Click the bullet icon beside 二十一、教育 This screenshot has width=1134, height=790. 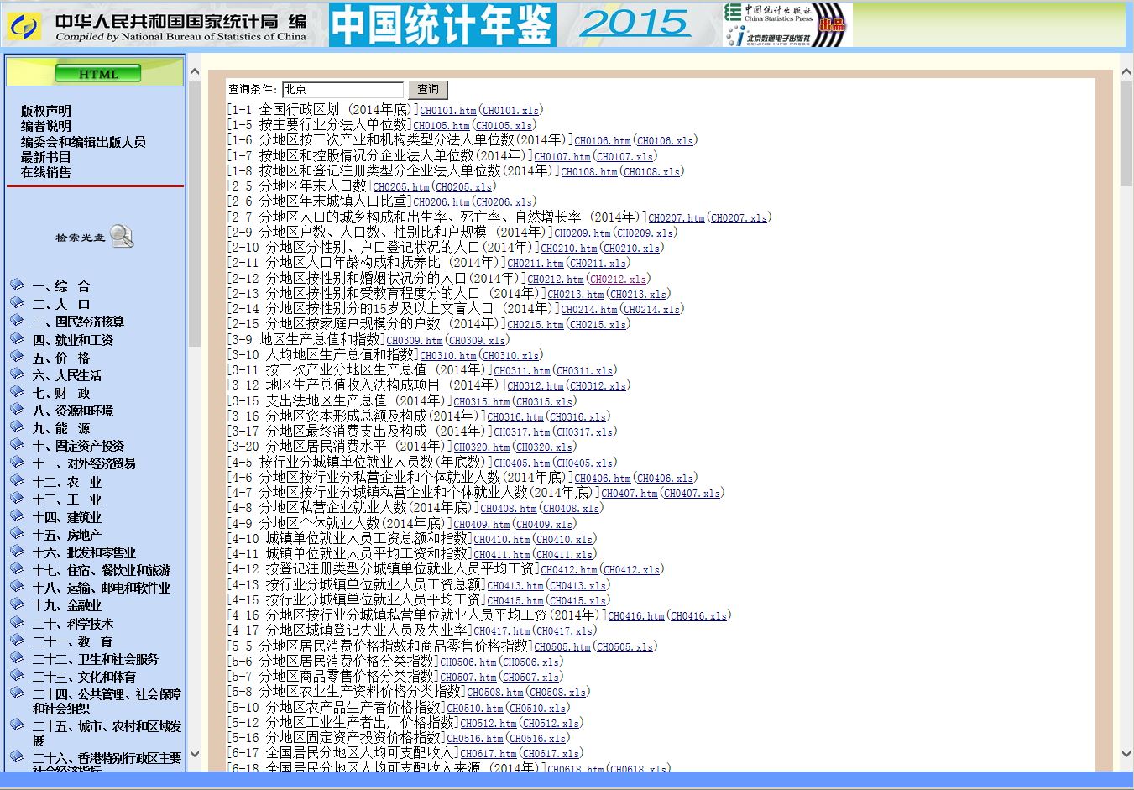(x=17, y=640)
